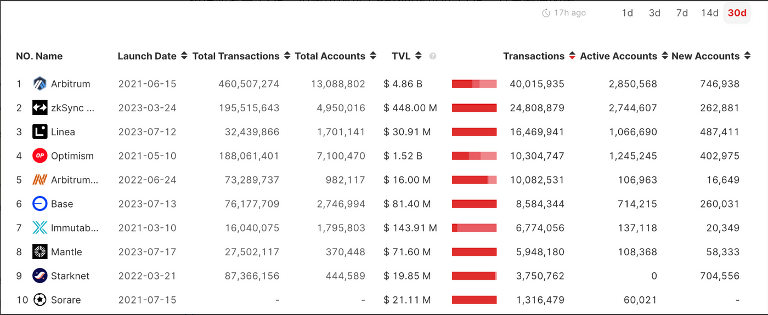
Task: Sort by Total Accounts column
Action: click(x=335, y=56)
